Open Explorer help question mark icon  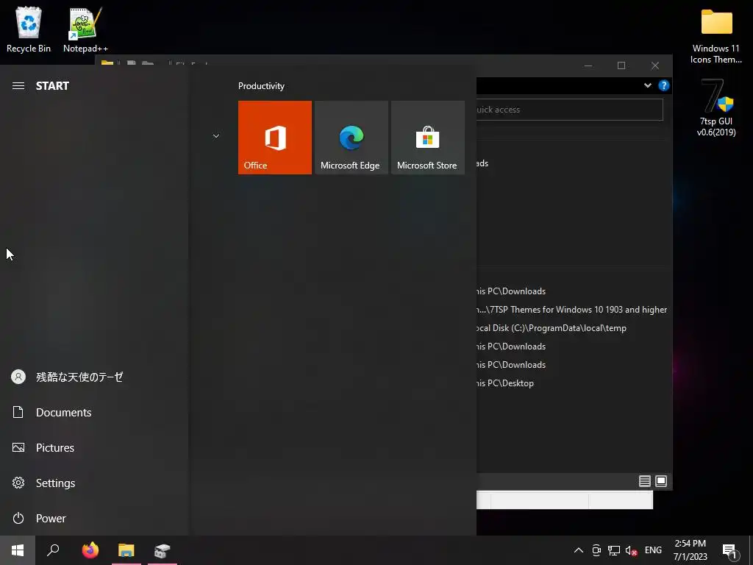(664, 85)
